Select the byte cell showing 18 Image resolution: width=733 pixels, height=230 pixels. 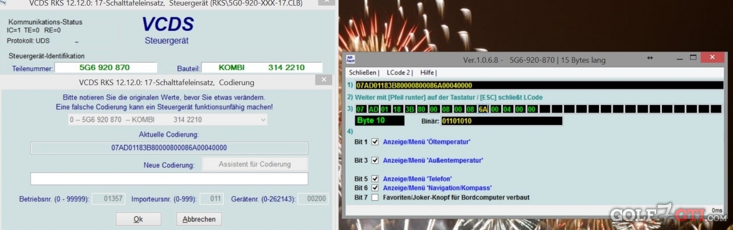point(397,108)
